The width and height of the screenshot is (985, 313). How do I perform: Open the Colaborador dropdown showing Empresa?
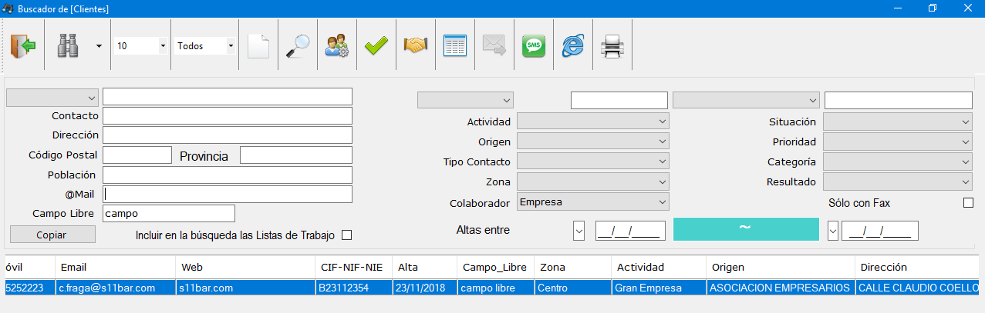click(592, 202)
